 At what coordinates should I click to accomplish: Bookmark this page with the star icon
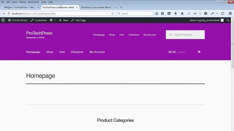pos(156,13)
